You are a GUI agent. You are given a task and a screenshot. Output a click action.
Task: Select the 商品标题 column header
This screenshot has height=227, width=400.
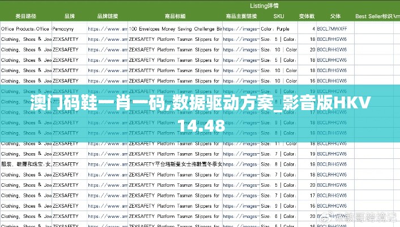tap(175, 16)
